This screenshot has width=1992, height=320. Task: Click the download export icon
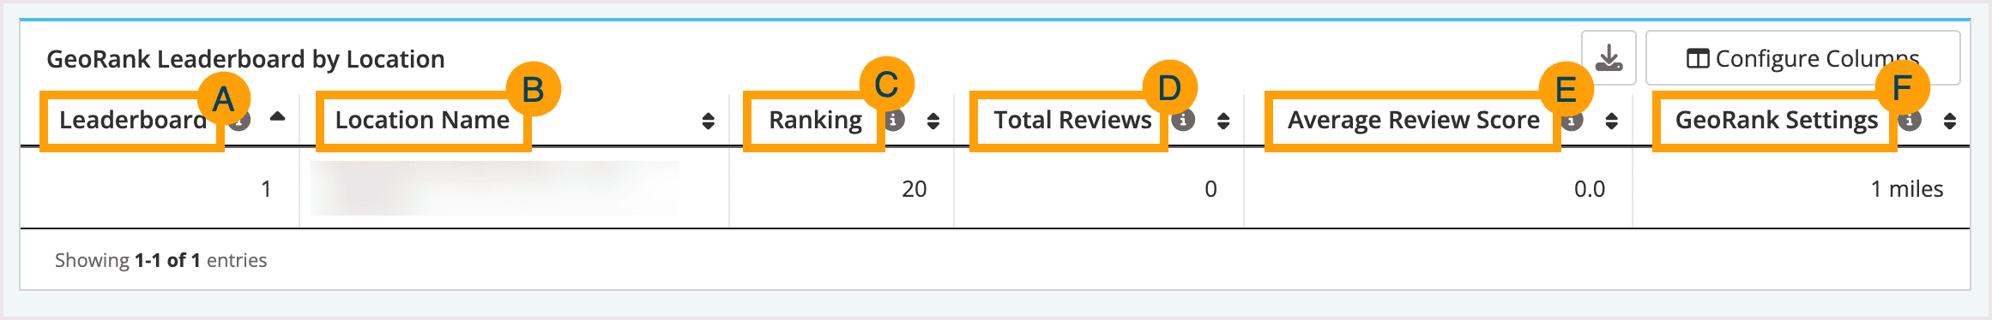[1609, 58]
